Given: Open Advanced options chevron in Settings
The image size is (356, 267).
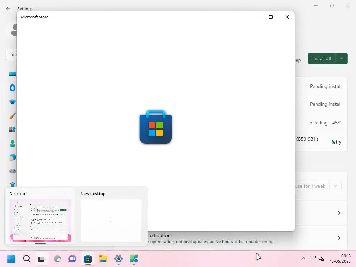Looking at the screenshot, I should (x=339, y=238).
